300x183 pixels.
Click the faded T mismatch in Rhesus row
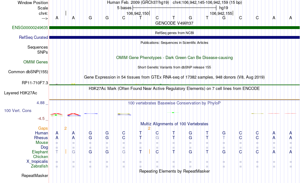pos(224,138)
